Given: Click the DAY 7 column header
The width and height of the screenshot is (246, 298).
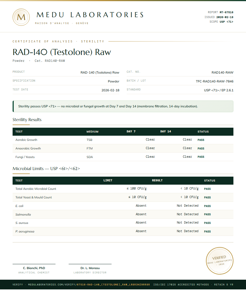Looking at the screenshot, I should pos(131,131).
